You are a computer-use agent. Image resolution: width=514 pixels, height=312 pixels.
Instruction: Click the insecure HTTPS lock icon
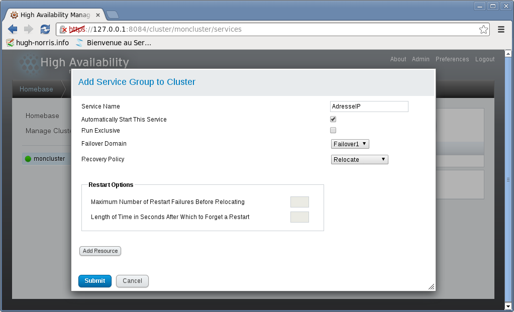[x=63, y=29]
